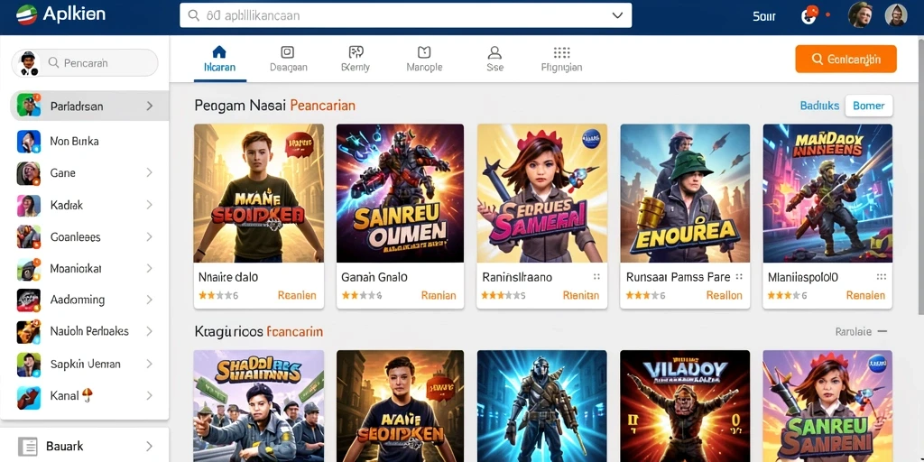Screen dimensions: 924x462
Task: Open the Viladoy thumbnail in second row
Action: click(685, 406)
